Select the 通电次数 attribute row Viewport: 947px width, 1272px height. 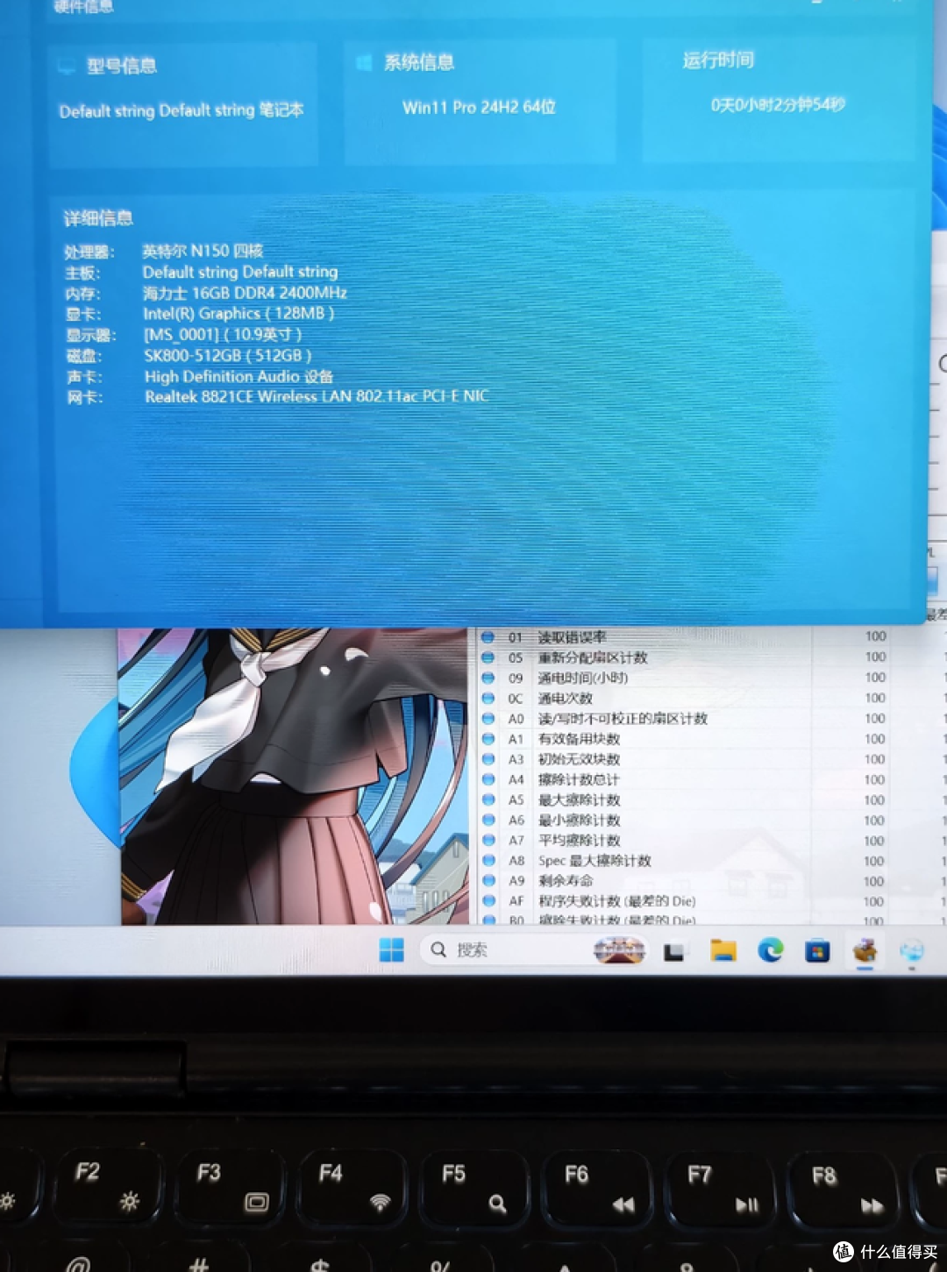click(710, 698)
